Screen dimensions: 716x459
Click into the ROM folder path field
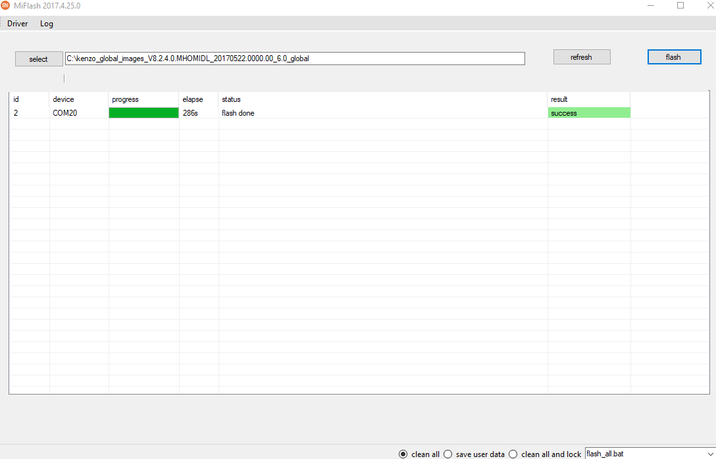[x=295, y=59]
